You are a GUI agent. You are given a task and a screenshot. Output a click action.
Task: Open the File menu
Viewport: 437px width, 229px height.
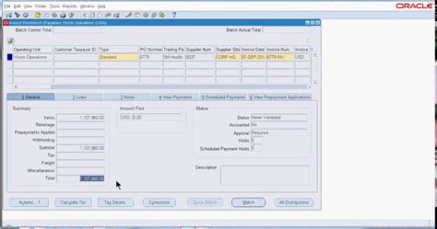pyautogui.click(x=7, y=6)
